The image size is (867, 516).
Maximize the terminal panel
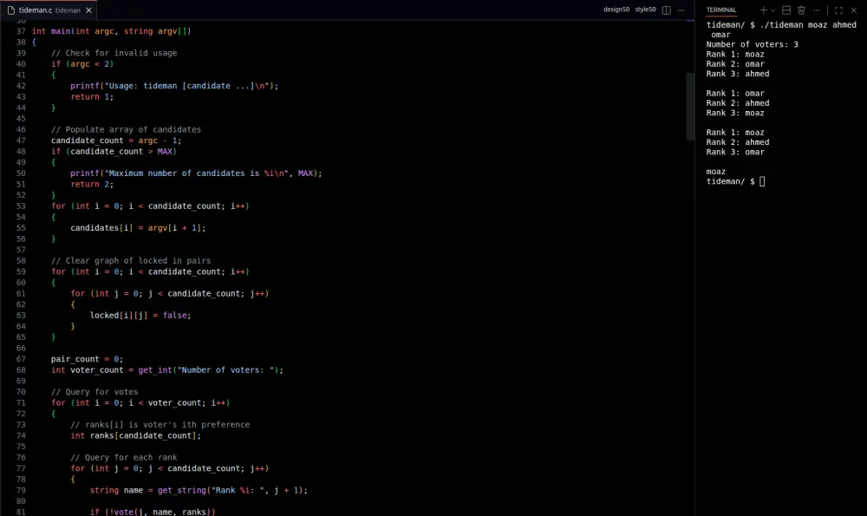pyautogui.click(x=838, y=10)
